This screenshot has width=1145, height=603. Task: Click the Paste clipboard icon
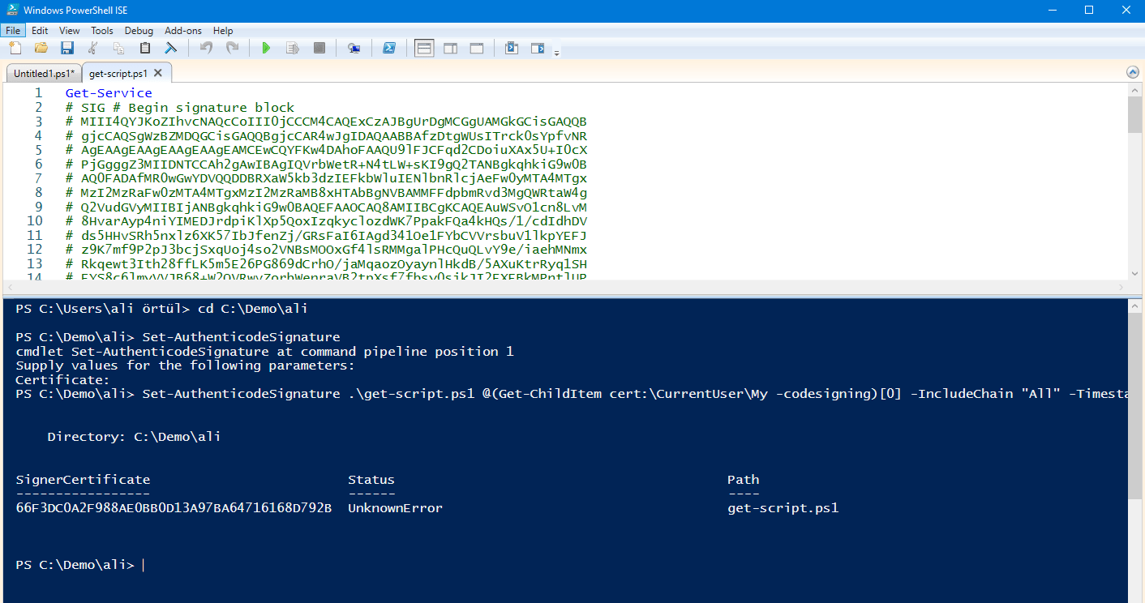coord(145,49)
